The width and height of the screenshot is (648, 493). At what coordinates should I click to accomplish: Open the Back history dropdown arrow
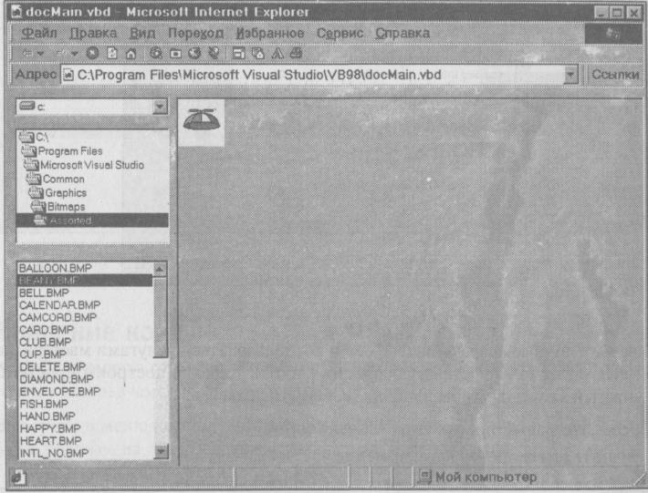[x=40, y=53]
